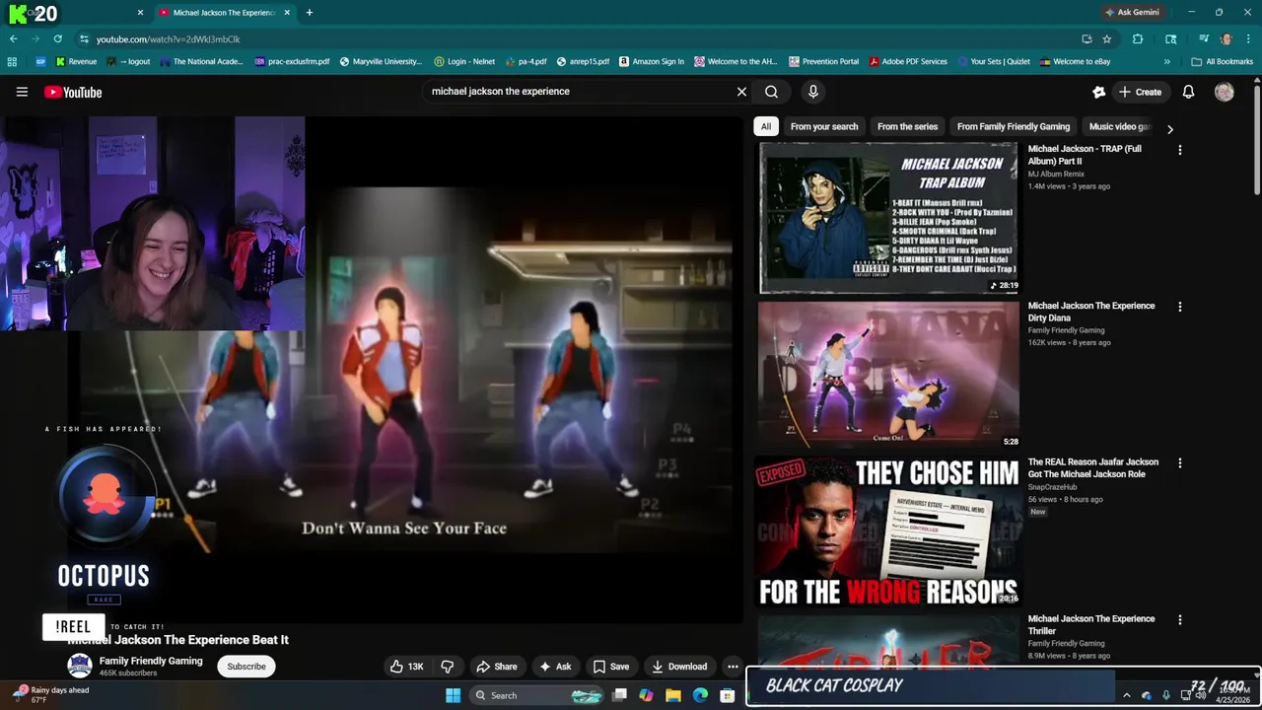The width and height of the screenshot is (1262, 710).
Task: Open the YouTube account avatar menu
Action: [x=1225, y=92]
